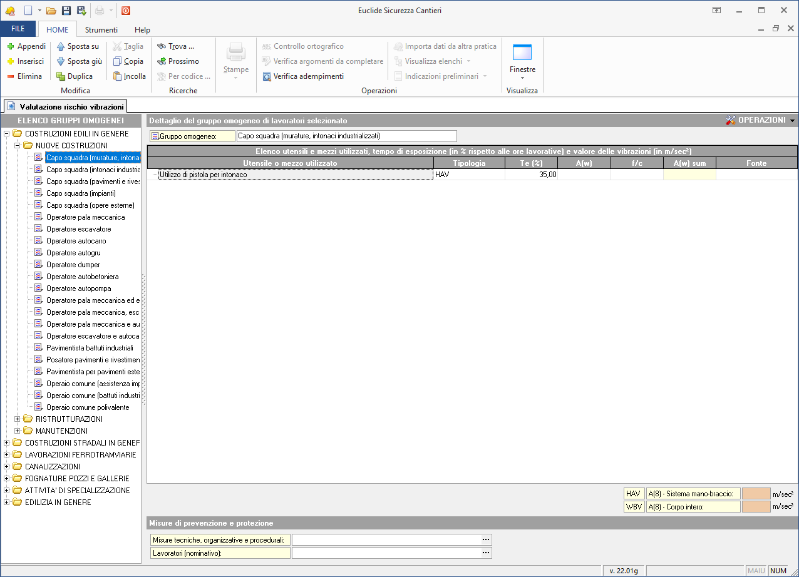Click ellipsis button for Misure tecniche field
This screenshot has width=799, height=577.
[x=485, y=539]
